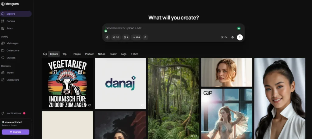Click the attach reference icon in prompt bar
The height and width of the screenshot is (139, 312).
[107, 37]
